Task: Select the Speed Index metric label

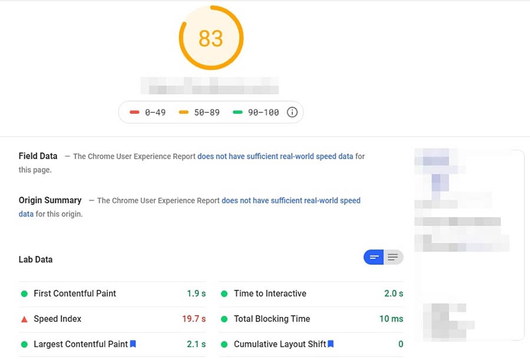Action: click(58, 319)
